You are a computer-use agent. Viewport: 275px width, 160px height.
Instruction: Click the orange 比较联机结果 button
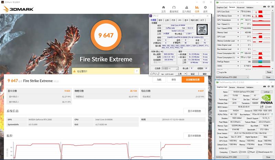pos(192,79)
